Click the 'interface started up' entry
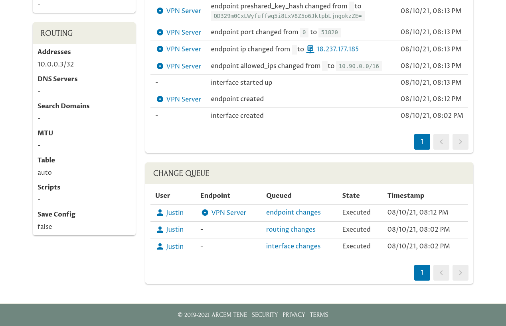This screenshot has height=326, width=506. [x=241, y=83]
